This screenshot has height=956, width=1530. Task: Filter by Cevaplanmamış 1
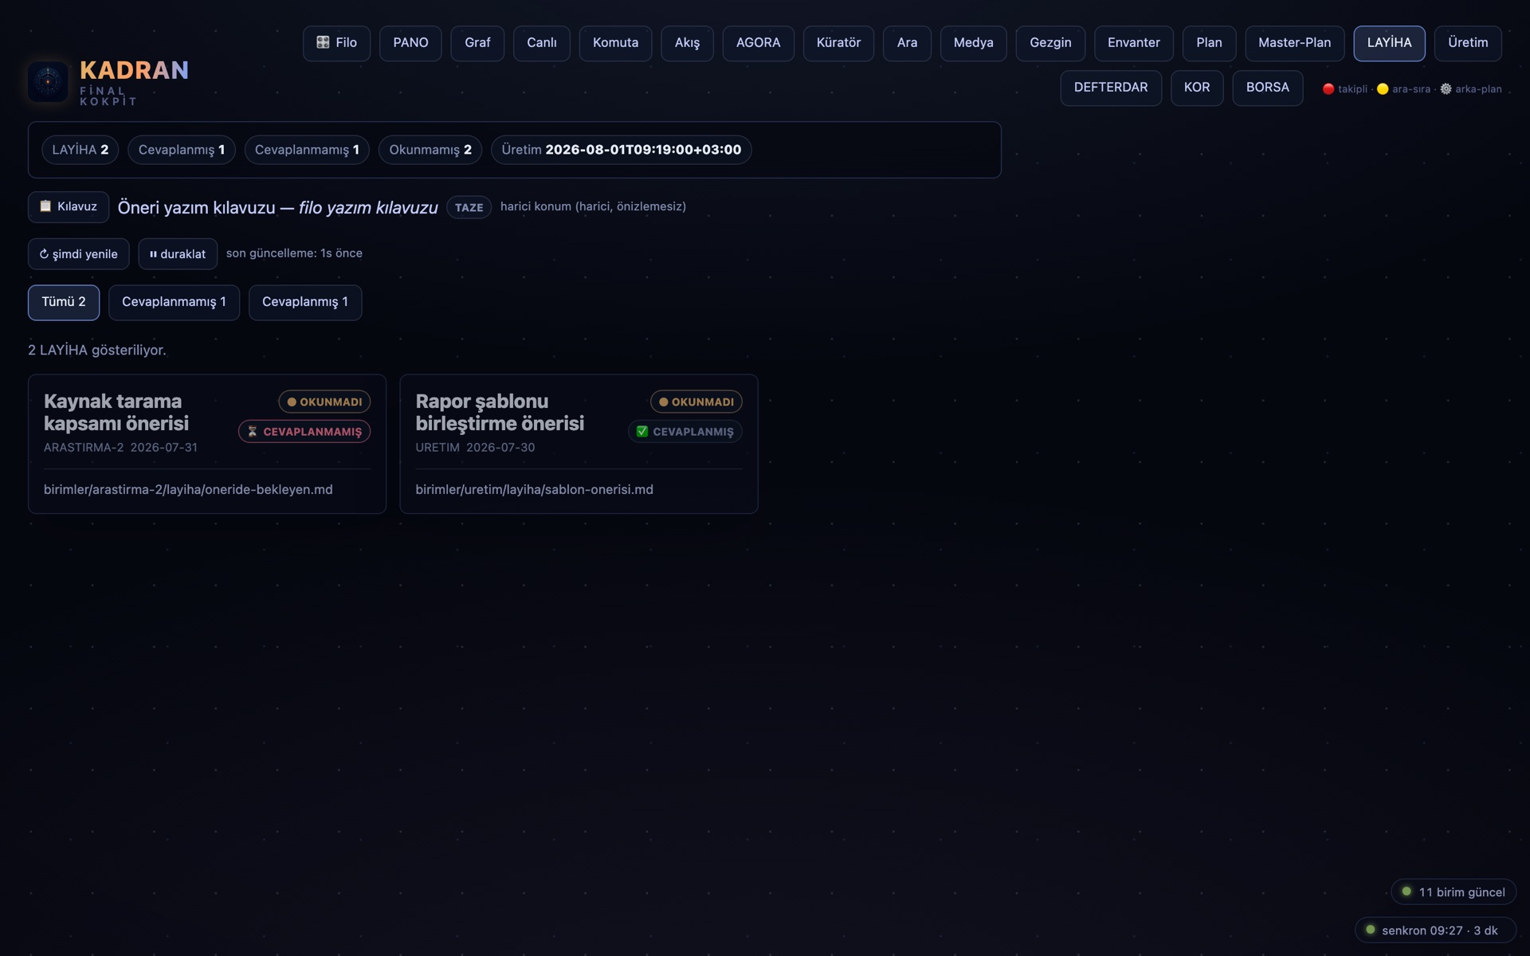pyautogui.click(x=174, y=303)
